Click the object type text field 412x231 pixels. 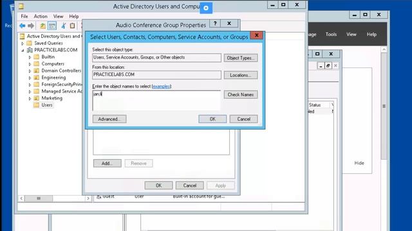tap(156, 58)
